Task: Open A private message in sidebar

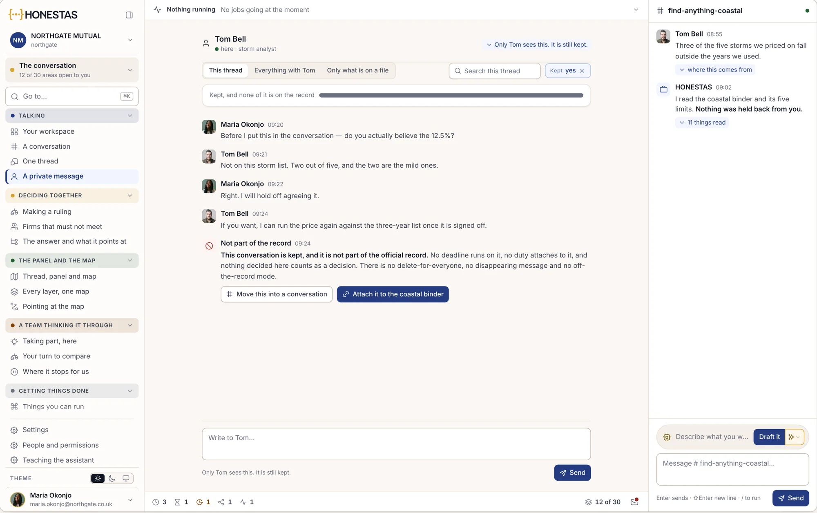Action: click(x=72, y=176)
